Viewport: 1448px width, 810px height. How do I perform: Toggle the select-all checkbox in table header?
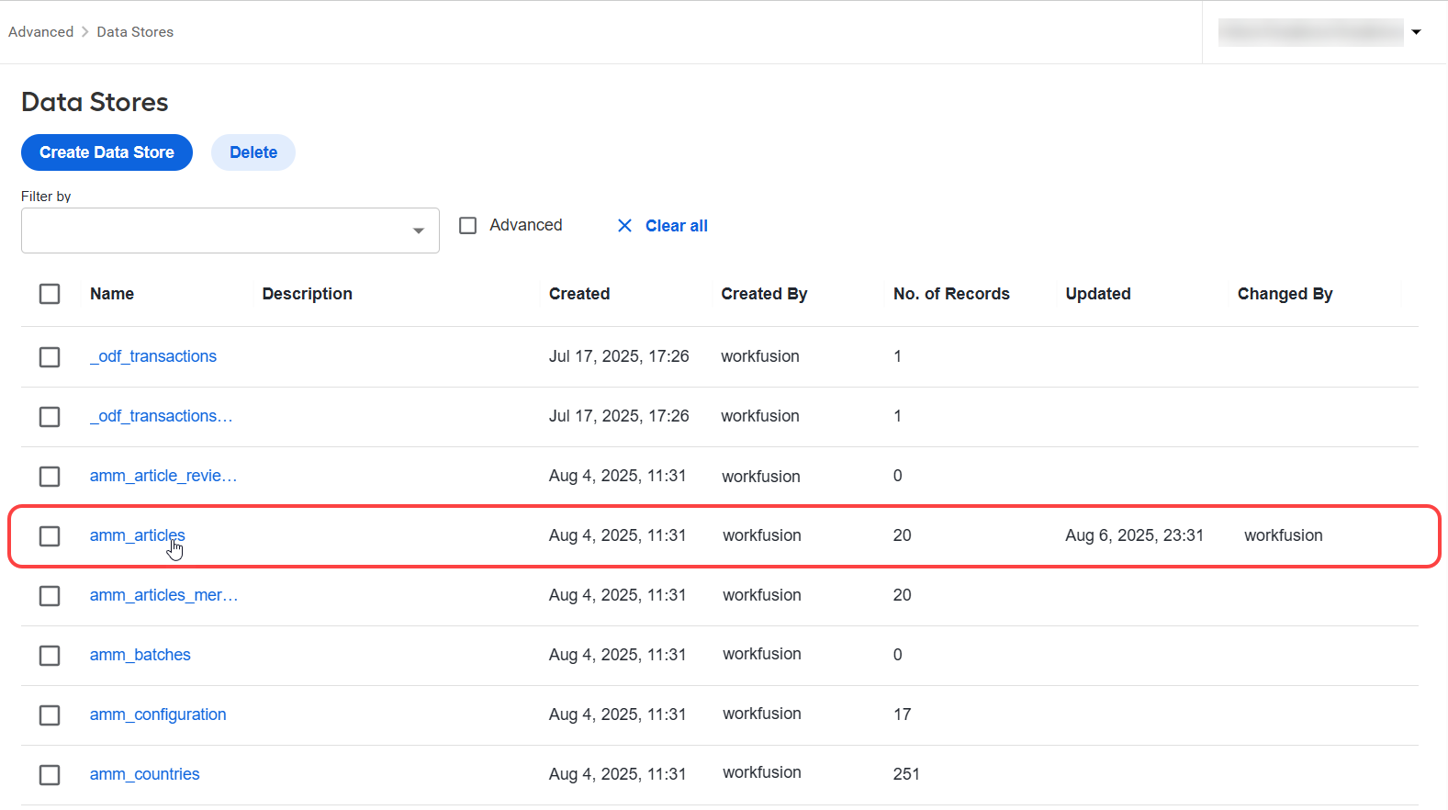[x=50, y=294]
